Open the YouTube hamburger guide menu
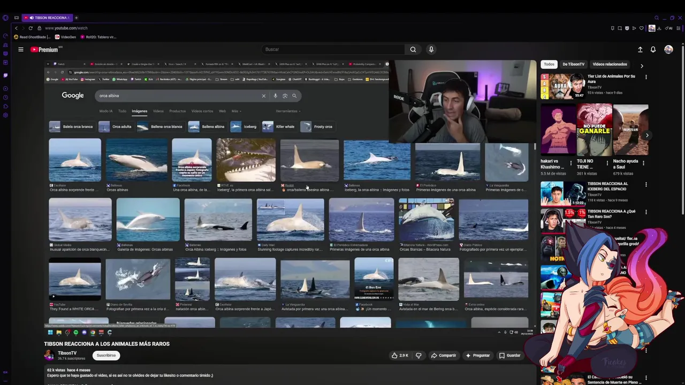Screen dimensions: 685x385 tap(21, 49)
